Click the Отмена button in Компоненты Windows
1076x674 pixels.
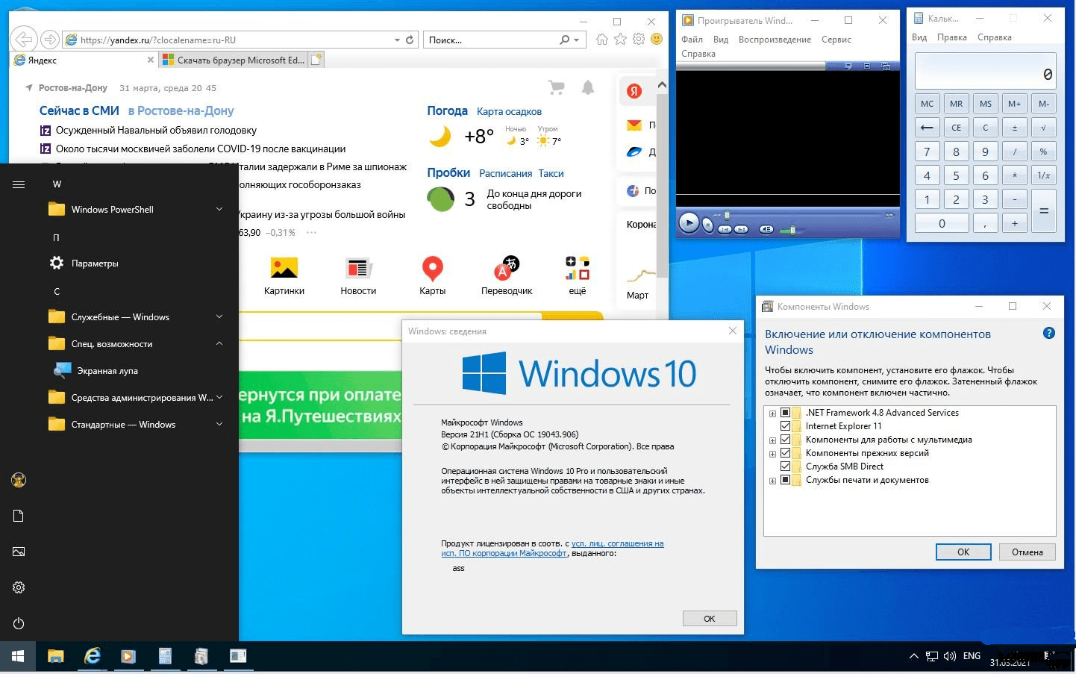tap(1027, 552)
